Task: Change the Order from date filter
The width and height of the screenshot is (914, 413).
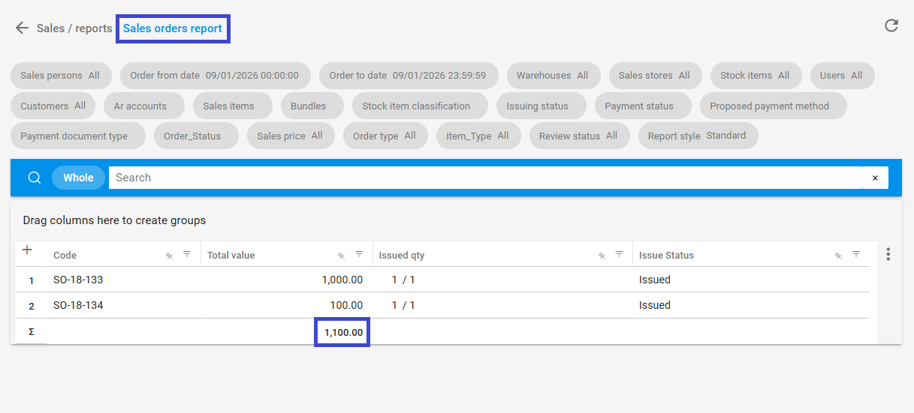Action: tap(215, 76)
